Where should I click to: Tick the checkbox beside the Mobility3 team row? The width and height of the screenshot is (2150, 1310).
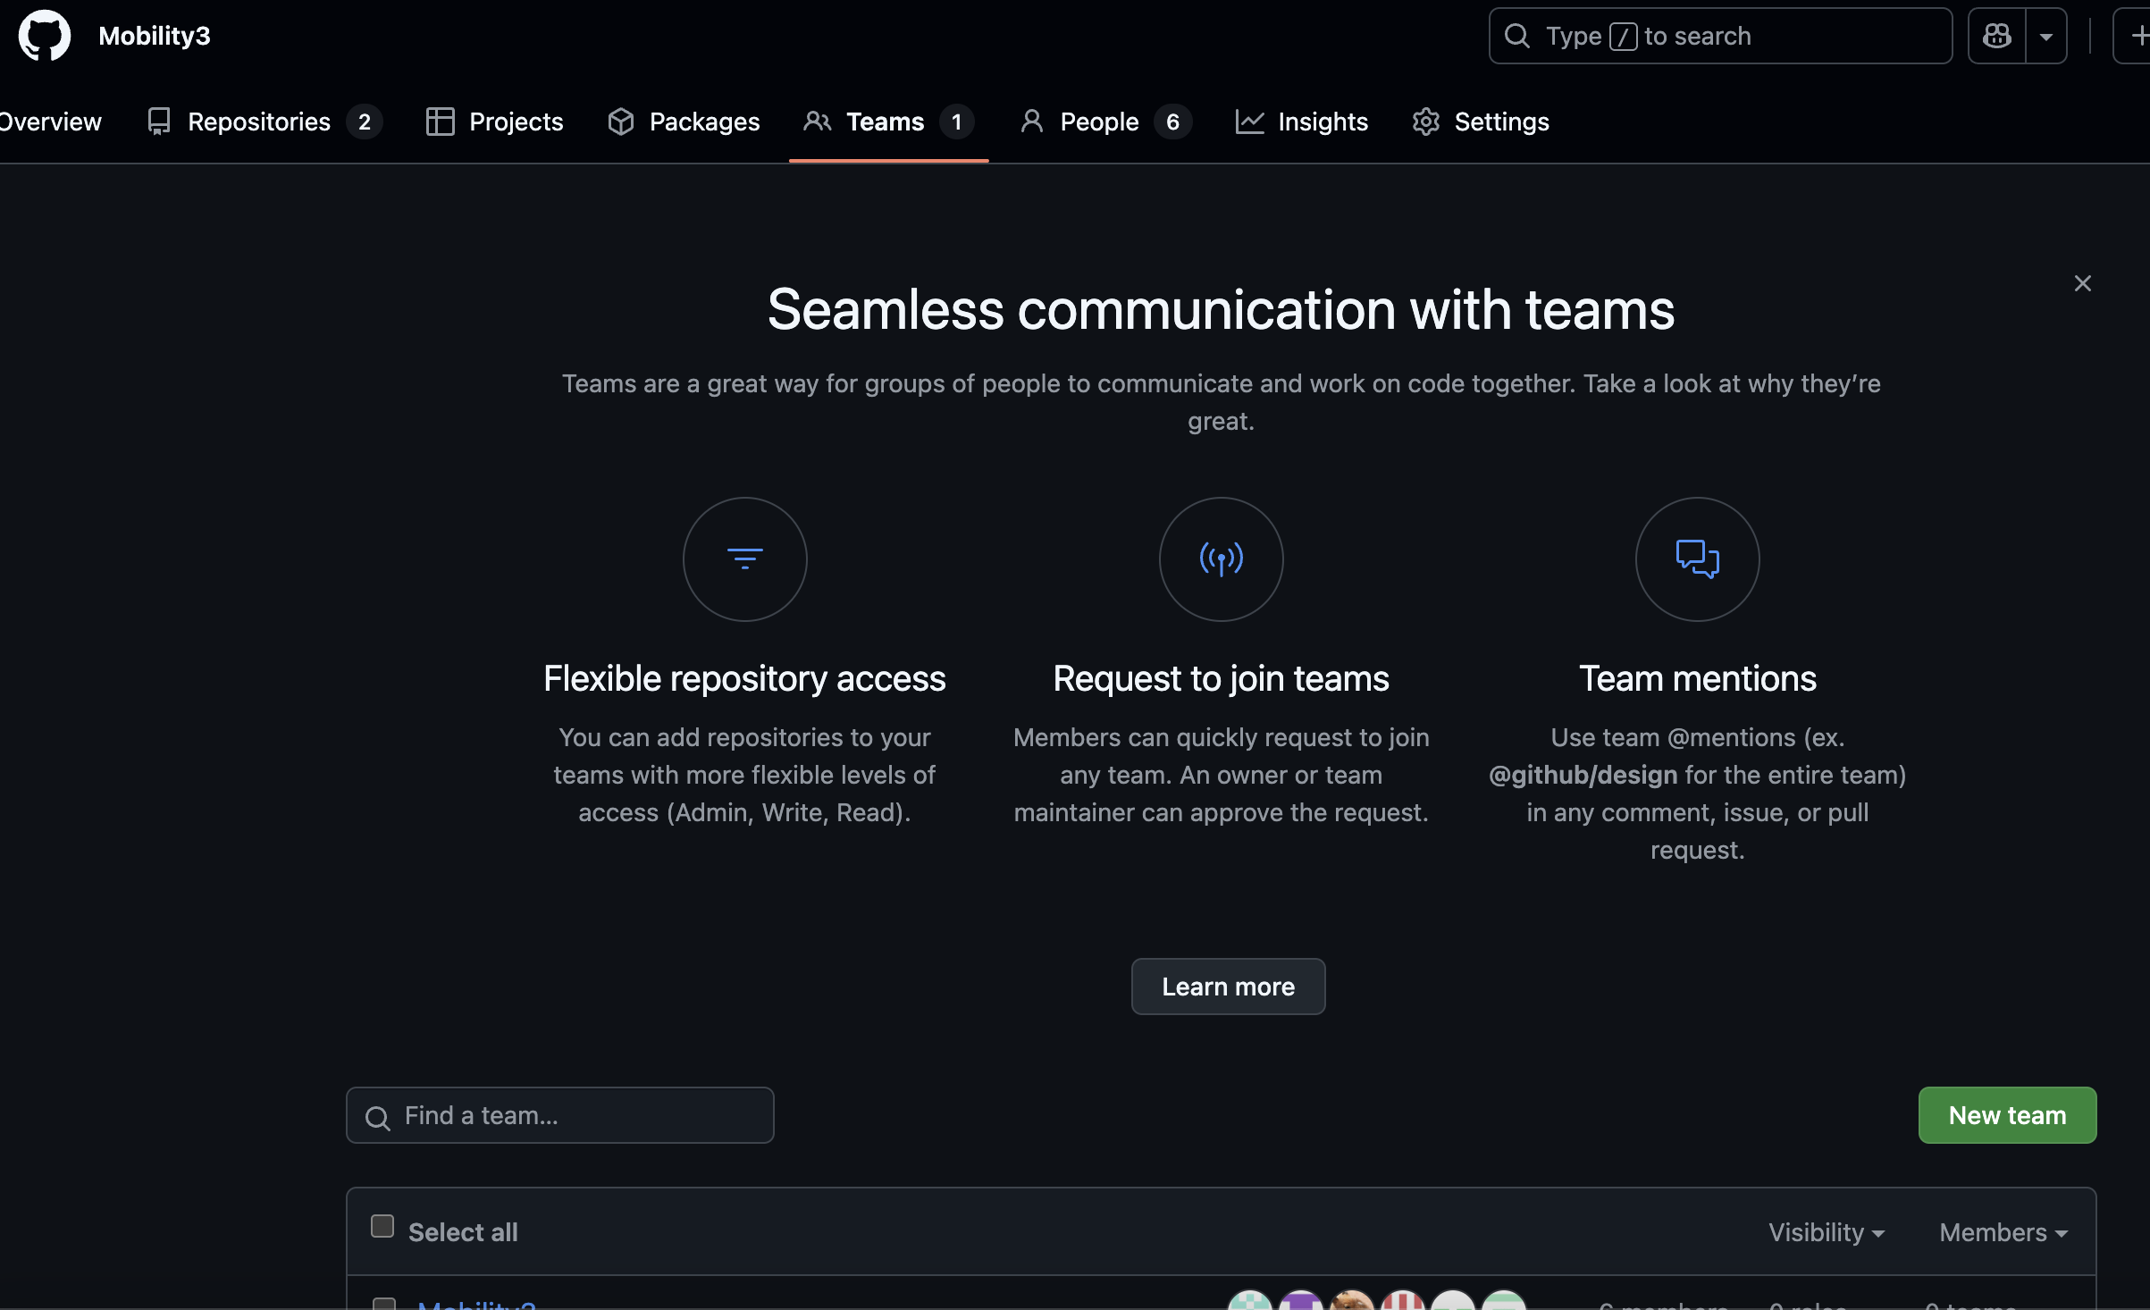click(384, 1305)
